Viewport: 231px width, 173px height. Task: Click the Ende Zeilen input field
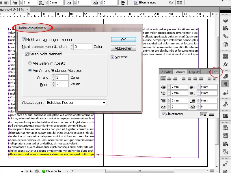click(62, 84)
